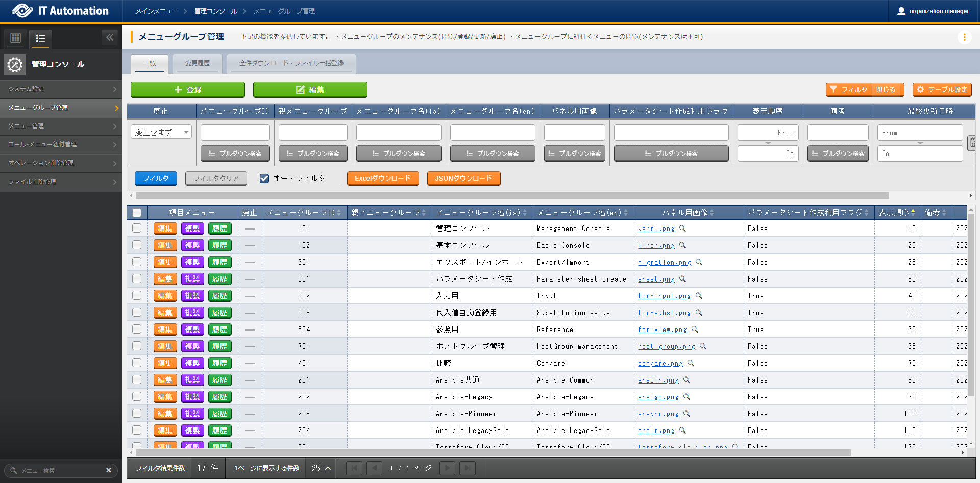Switch sidebar to grid view icon

15,38
